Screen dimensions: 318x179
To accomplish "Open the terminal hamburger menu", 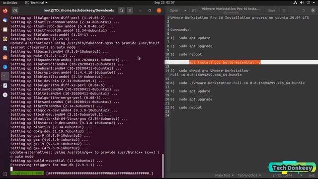I will pyautogui.click(x=130, y=10).
